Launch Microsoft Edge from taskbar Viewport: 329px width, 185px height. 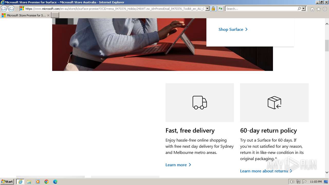[x=55, y=182]
